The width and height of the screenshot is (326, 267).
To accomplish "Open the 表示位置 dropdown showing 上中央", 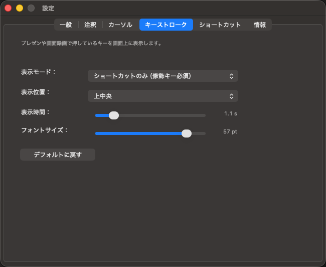I will [163, 96].
